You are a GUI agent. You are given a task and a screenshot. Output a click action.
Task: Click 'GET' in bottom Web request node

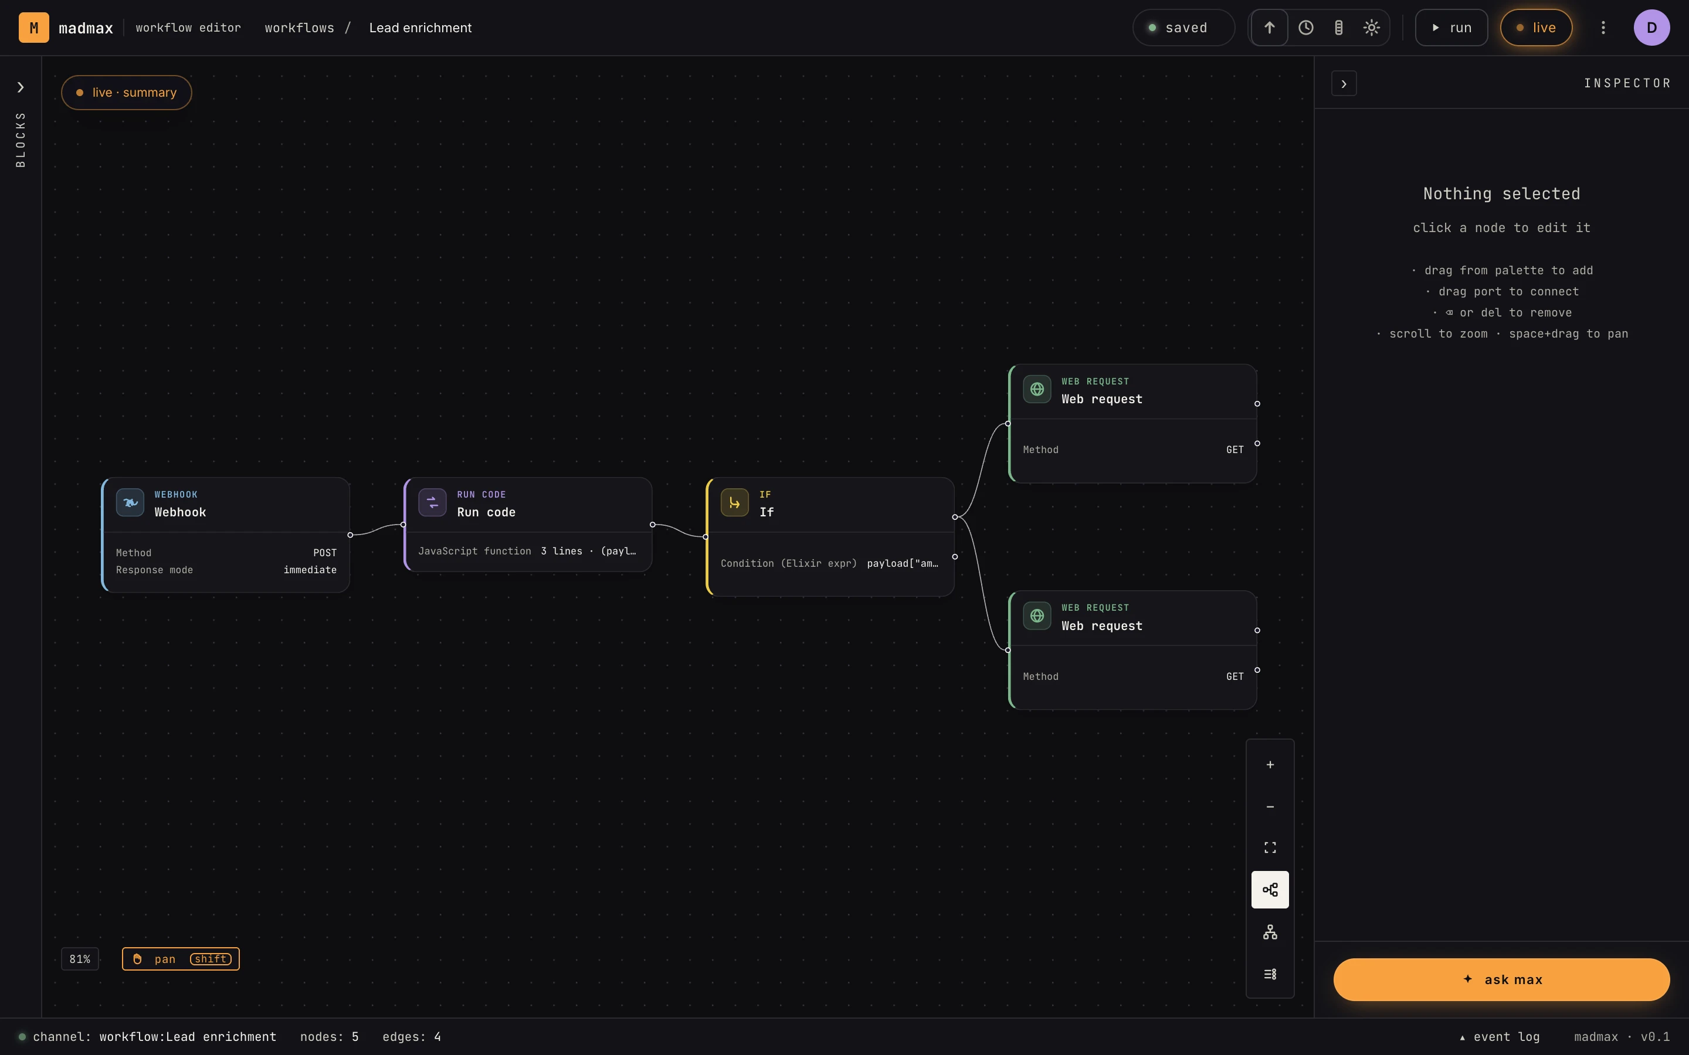[x=1234, y=677]
